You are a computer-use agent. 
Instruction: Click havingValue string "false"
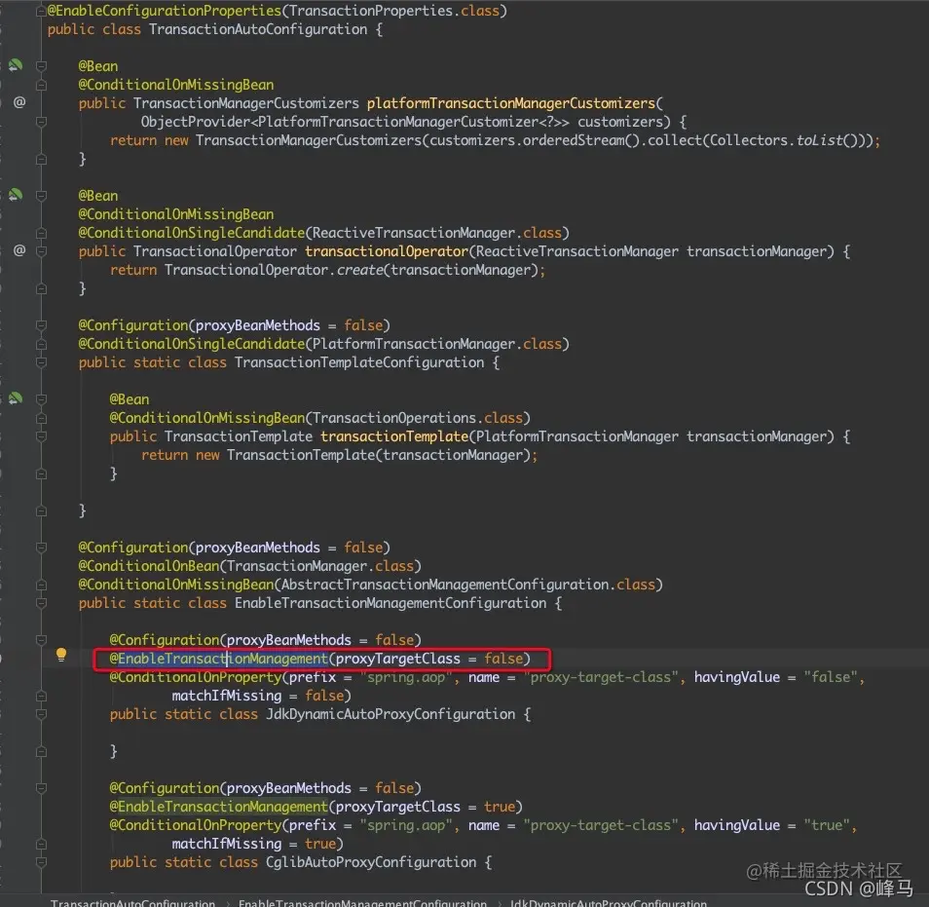coord(831,677)
